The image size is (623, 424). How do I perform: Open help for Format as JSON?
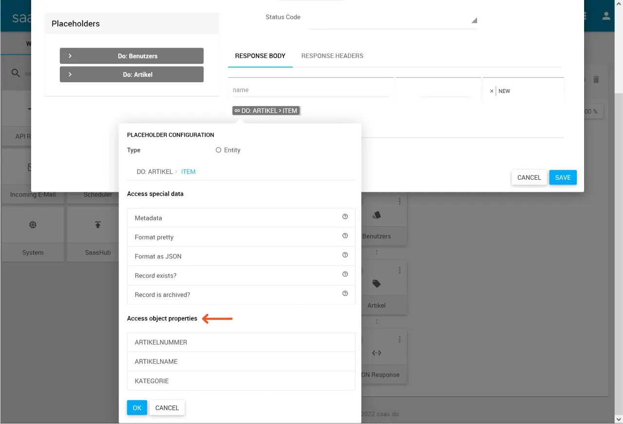coord(345,255)
